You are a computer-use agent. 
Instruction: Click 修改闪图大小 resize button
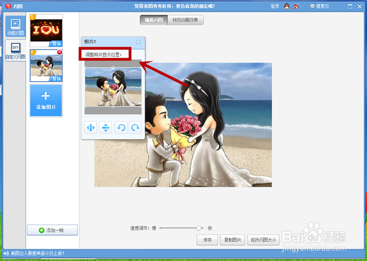click(263, 240)
